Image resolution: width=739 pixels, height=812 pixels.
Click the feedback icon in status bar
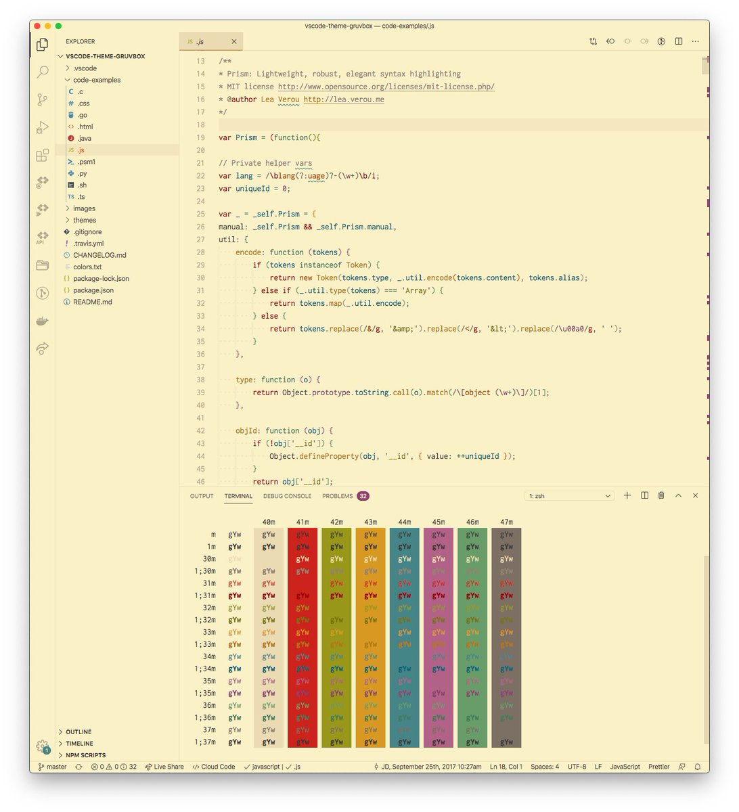click(x=681, y=767)
